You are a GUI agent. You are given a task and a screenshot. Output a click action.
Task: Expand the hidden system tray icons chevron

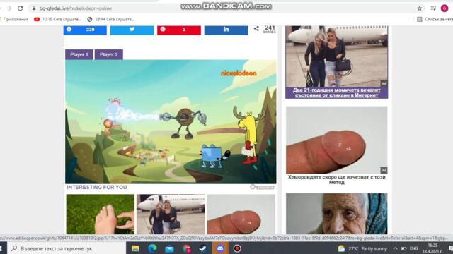pos(395,248)
